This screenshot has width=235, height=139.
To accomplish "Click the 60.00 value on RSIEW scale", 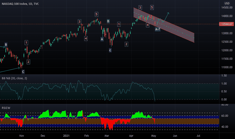I will 225,116.
